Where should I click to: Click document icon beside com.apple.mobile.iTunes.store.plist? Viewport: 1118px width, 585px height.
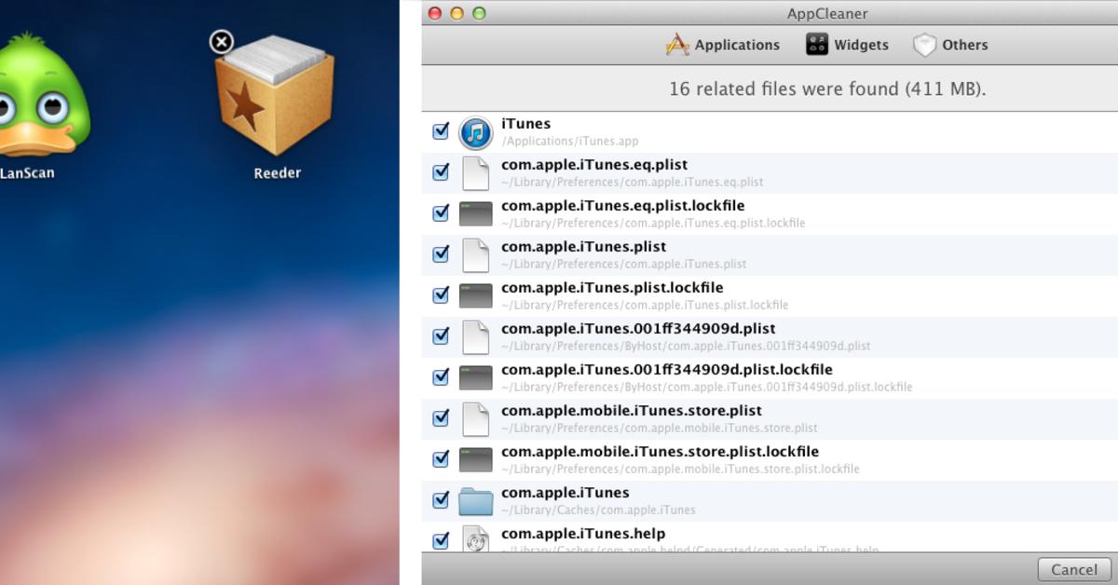click(475, 419)
